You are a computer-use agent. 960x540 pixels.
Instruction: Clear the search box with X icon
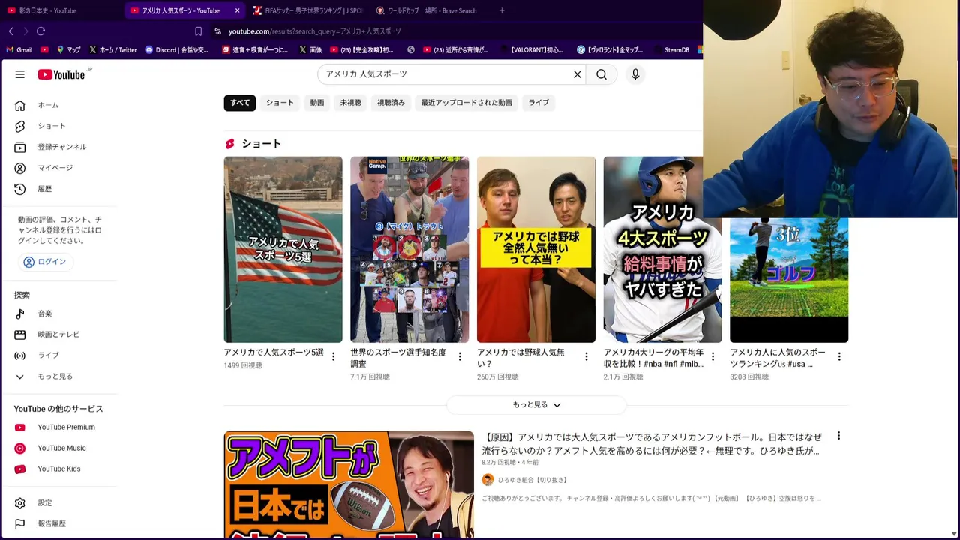pos(577,74)
